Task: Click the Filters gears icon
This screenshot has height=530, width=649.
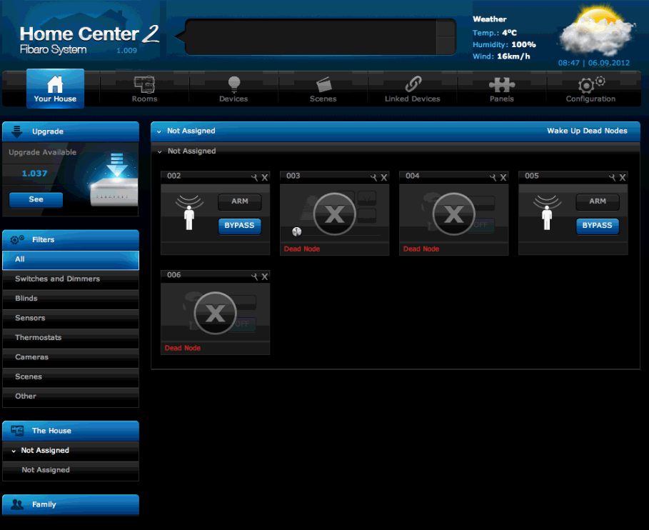Action: click(x=17, y=239)
